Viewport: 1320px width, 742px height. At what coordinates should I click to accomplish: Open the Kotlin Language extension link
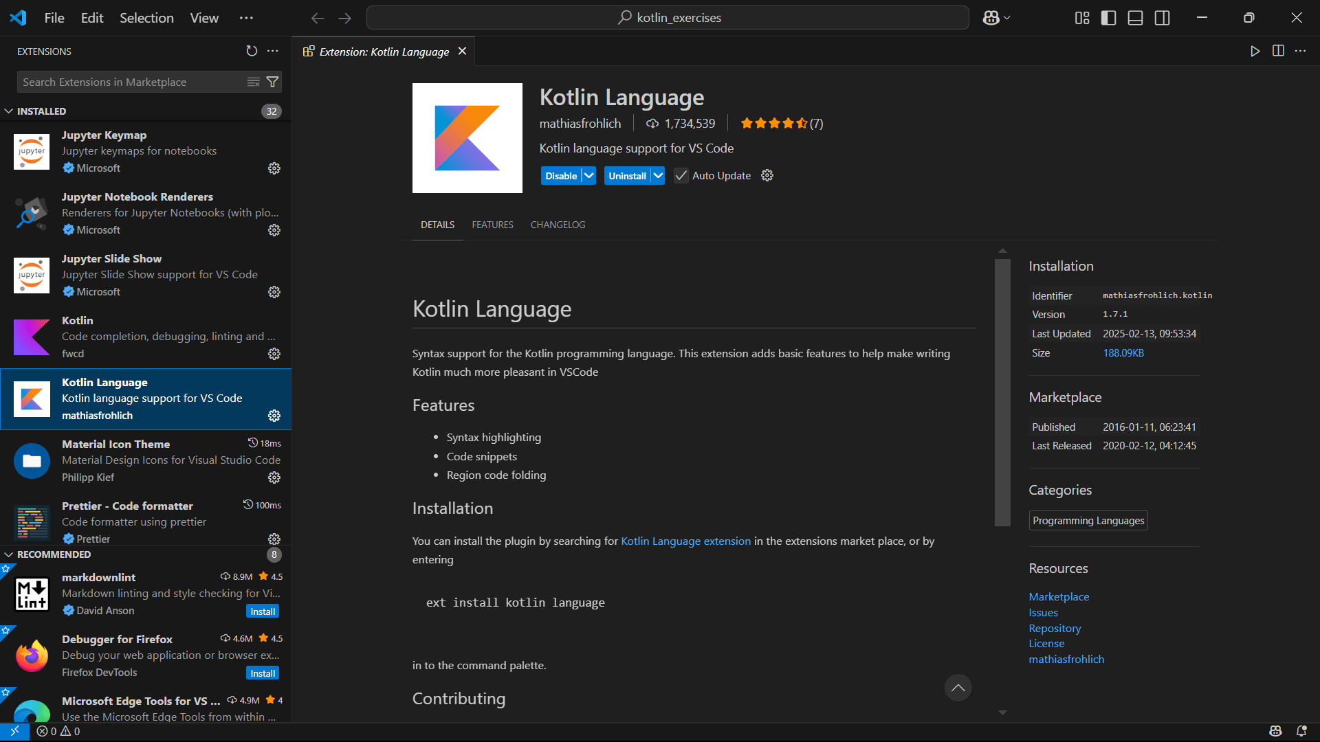tap(685, 541)
